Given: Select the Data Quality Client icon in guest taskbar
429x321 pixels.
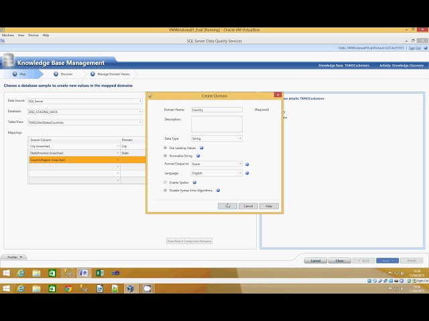Looking at the screenshot, I should [84, 273].
